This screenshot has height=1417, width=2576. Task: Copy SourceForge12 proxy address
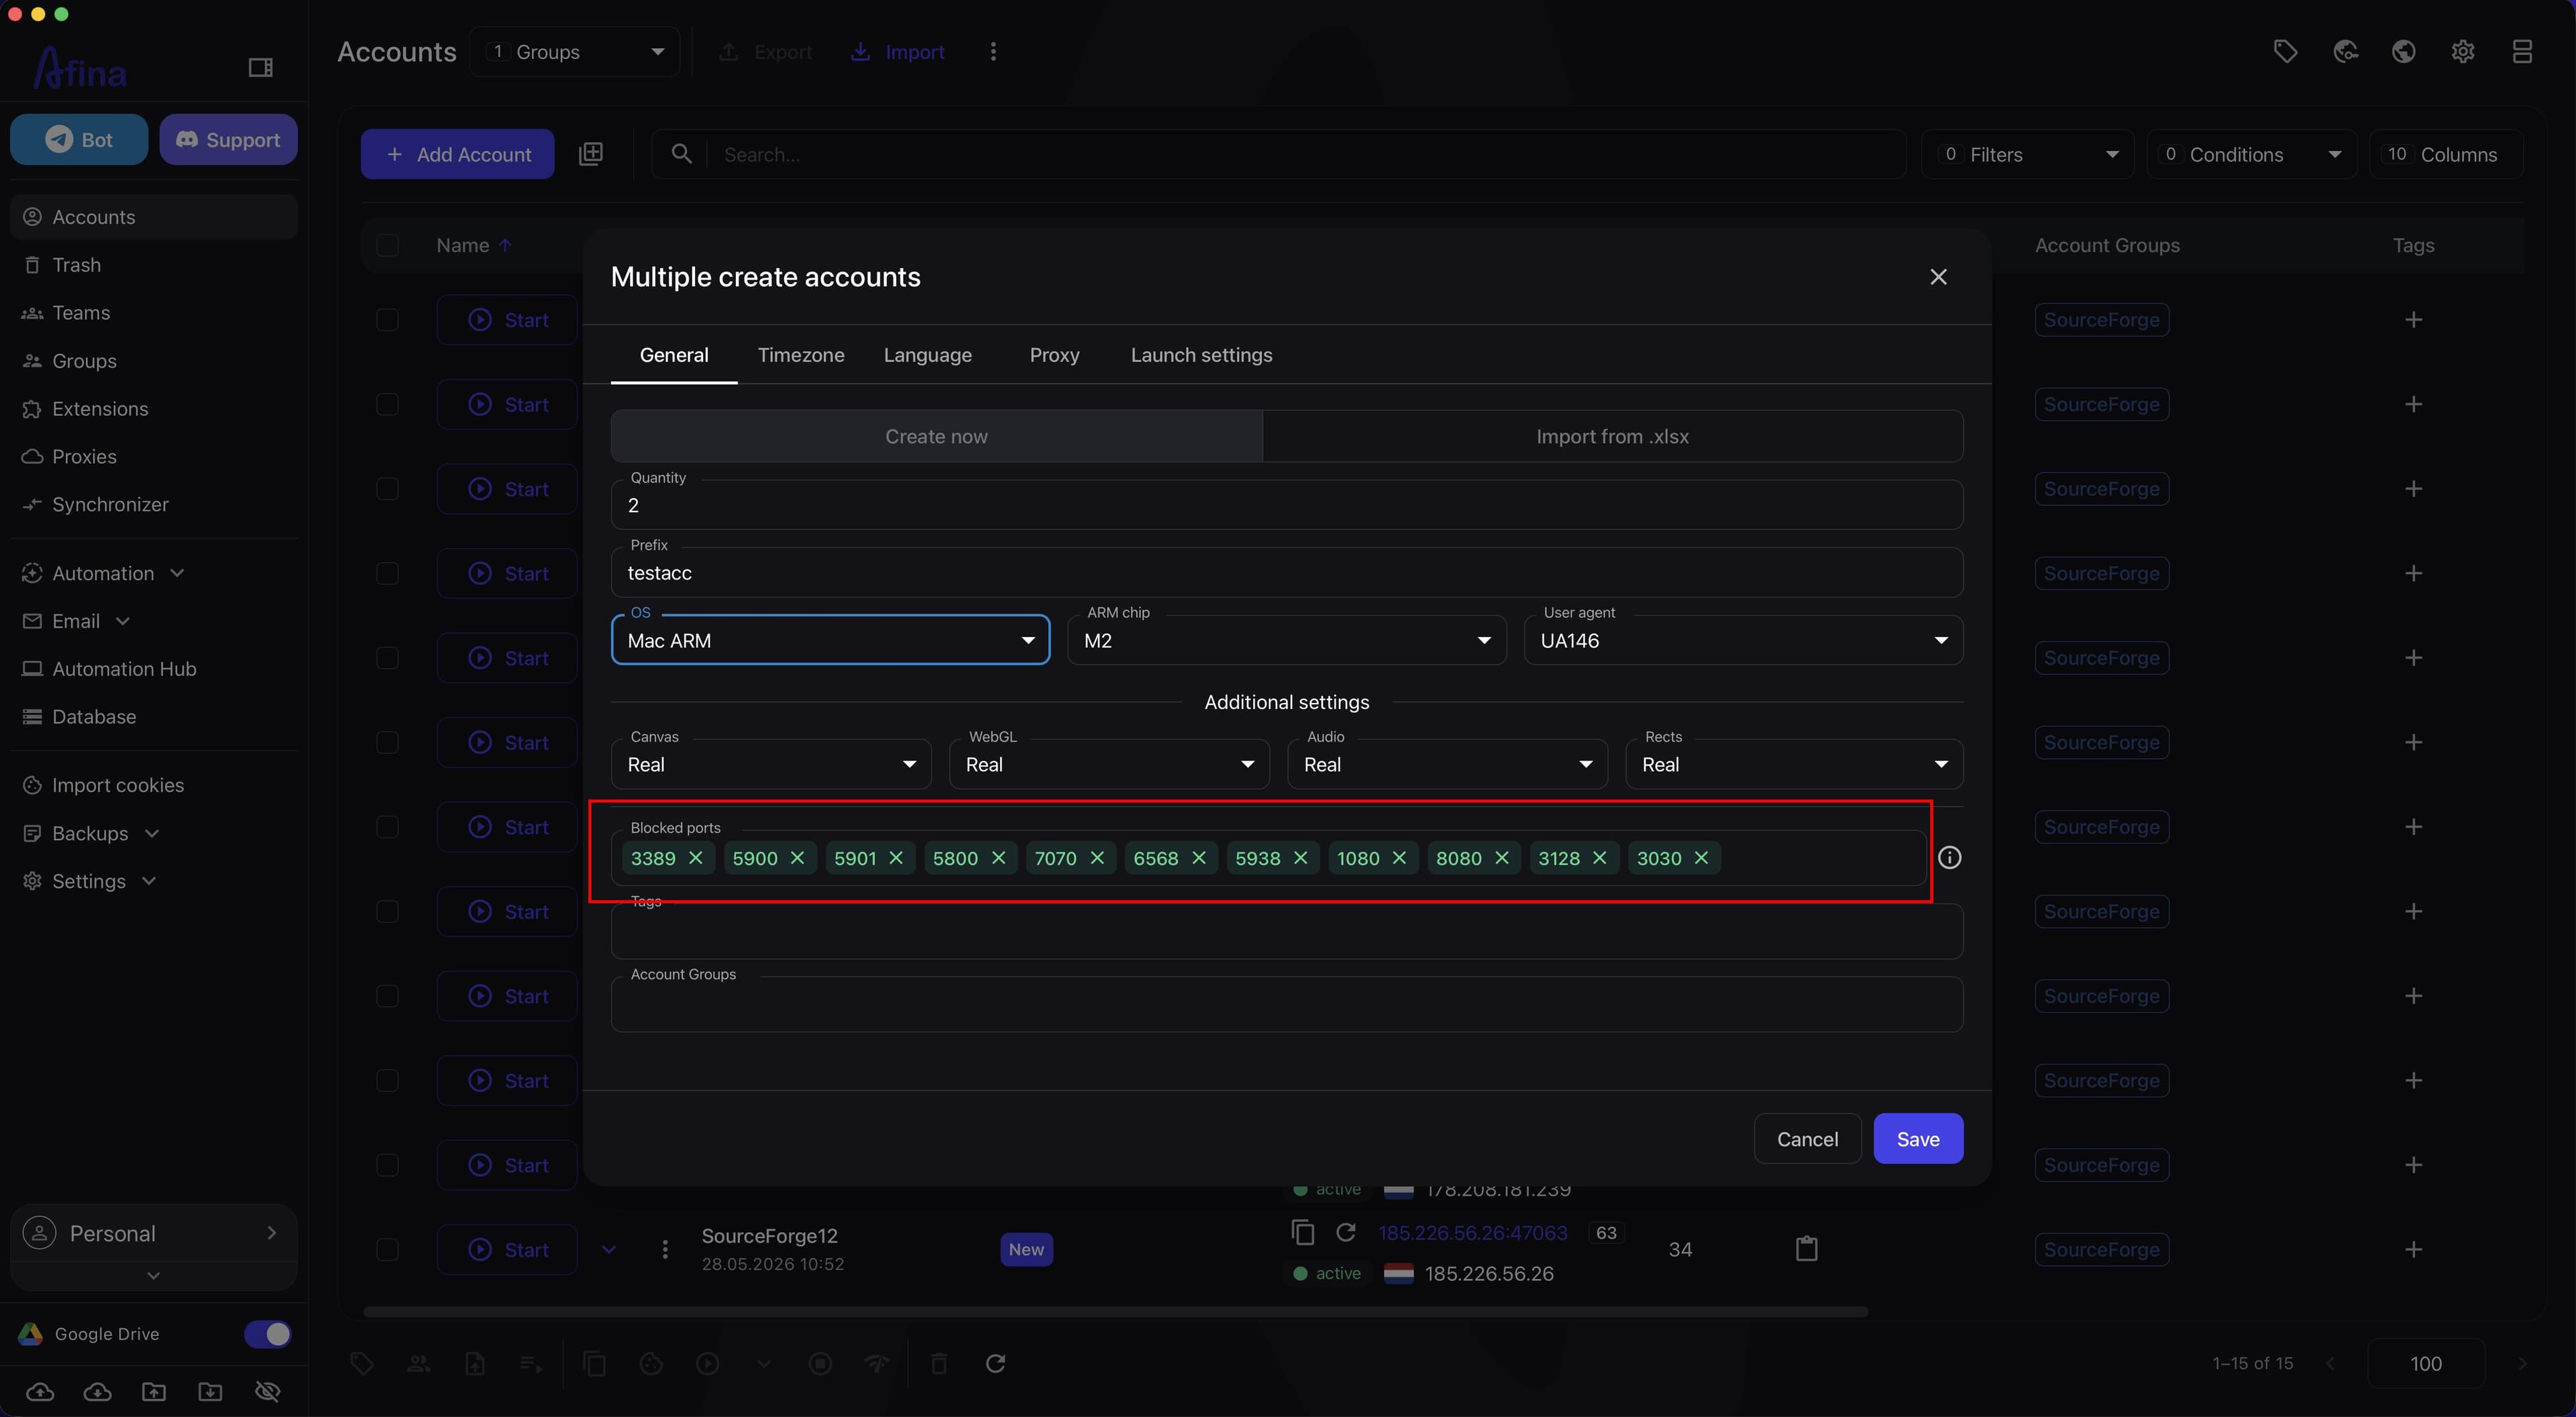[x=1302, y=1232]
